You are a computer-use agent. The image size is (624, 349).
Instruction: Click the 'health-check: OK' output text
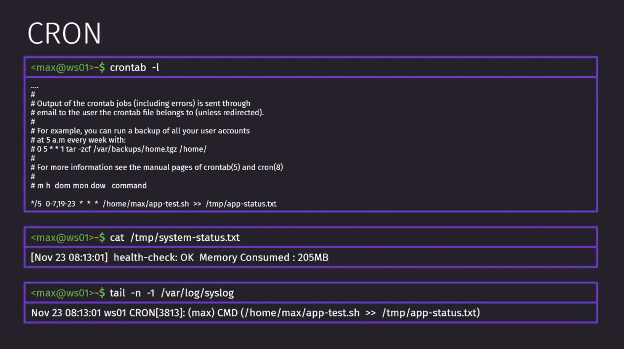pos(153,257)
